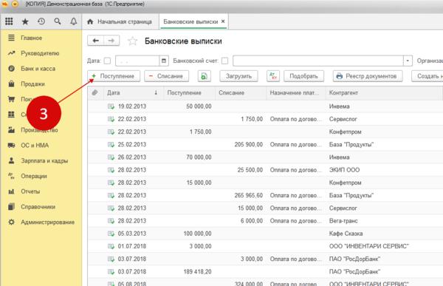Open favorites star in top panel
The height and width of the screenshot is (286, 443).
(25, 21)
